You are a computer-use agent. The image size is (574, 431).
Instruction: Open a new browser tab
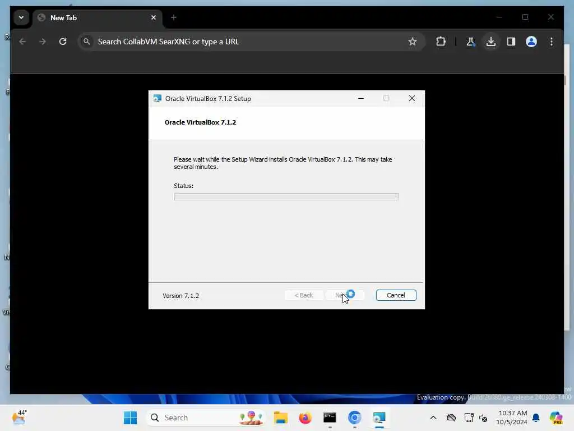[174, 17]
